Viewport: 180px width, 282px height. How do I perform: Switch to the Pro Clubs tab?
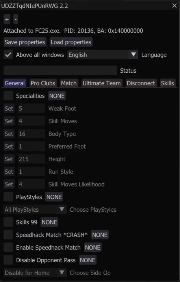pyautogui.click(x=43, y=83)
